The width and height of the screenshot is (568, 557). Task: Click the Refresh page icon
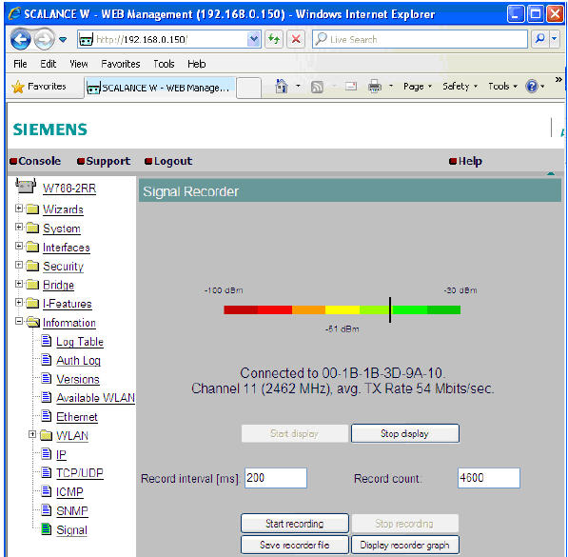click(x=274, y=39)
